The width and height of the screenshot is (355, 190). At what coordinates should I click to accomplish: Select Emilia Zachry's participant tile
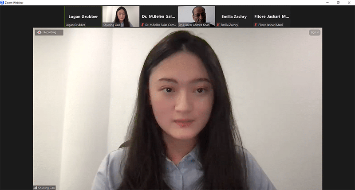coord(234,16)
